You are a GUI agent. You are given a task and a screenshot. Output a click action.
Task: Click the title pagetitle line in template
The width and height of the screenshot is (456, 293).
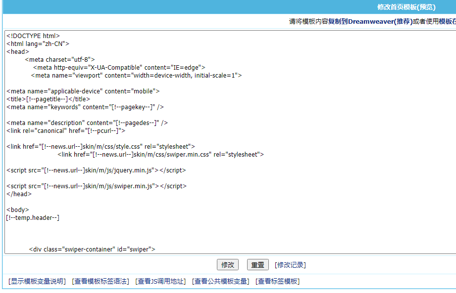pyautogui.click(x=49, y=99)
